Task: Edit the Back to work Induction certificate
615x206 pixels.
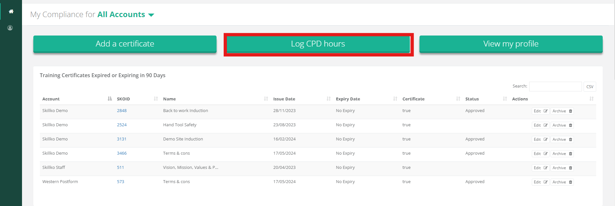Action: [541, 111]
